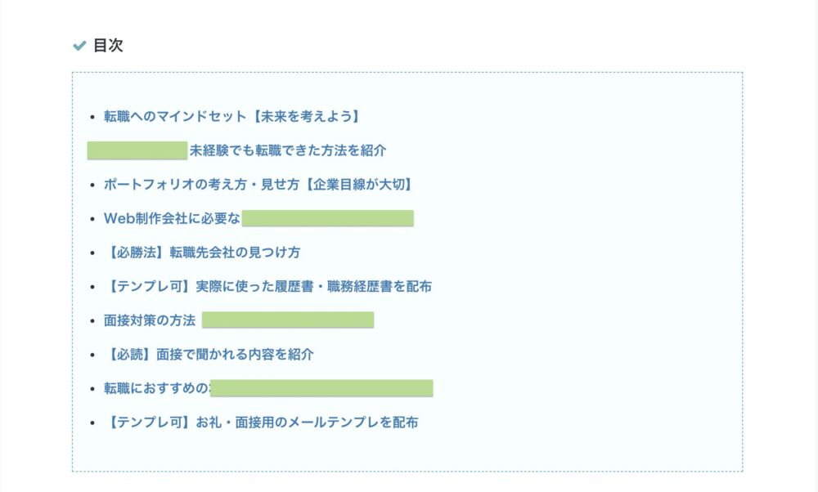
Task: Click the bullet before Web制作会社に必要な
Action: click(x=92, y=219)
